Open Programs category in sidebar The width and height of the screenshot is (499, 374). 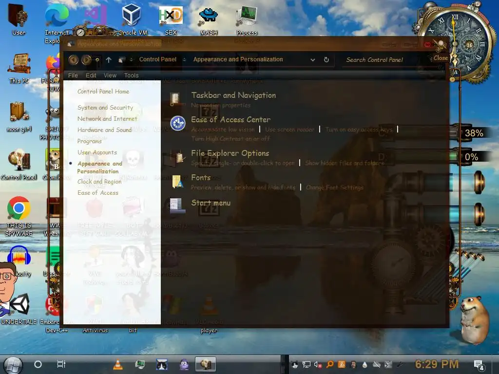point(90,141)
